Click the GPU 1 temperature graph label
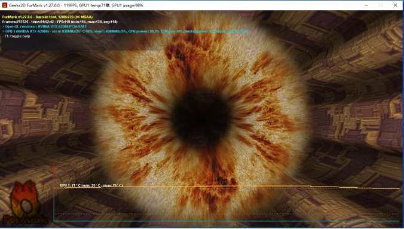Viewport: 404px width, 229px height. [91, 185]
